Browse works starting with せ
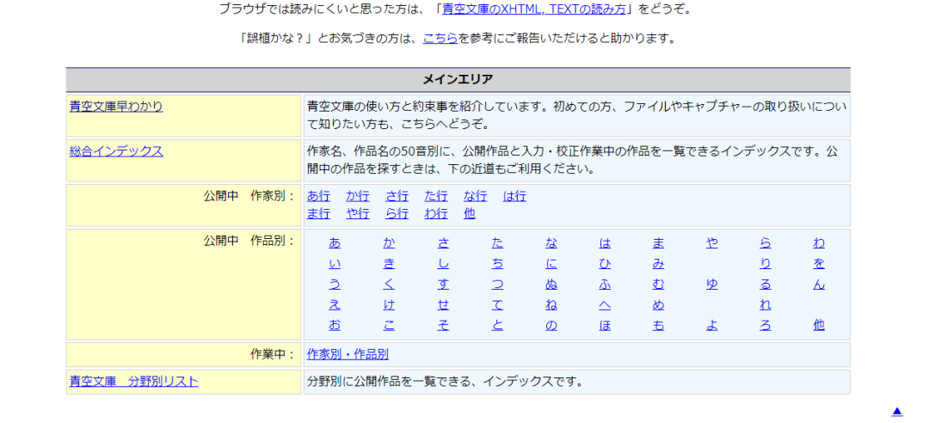The image size is (929, 423). 443,305
